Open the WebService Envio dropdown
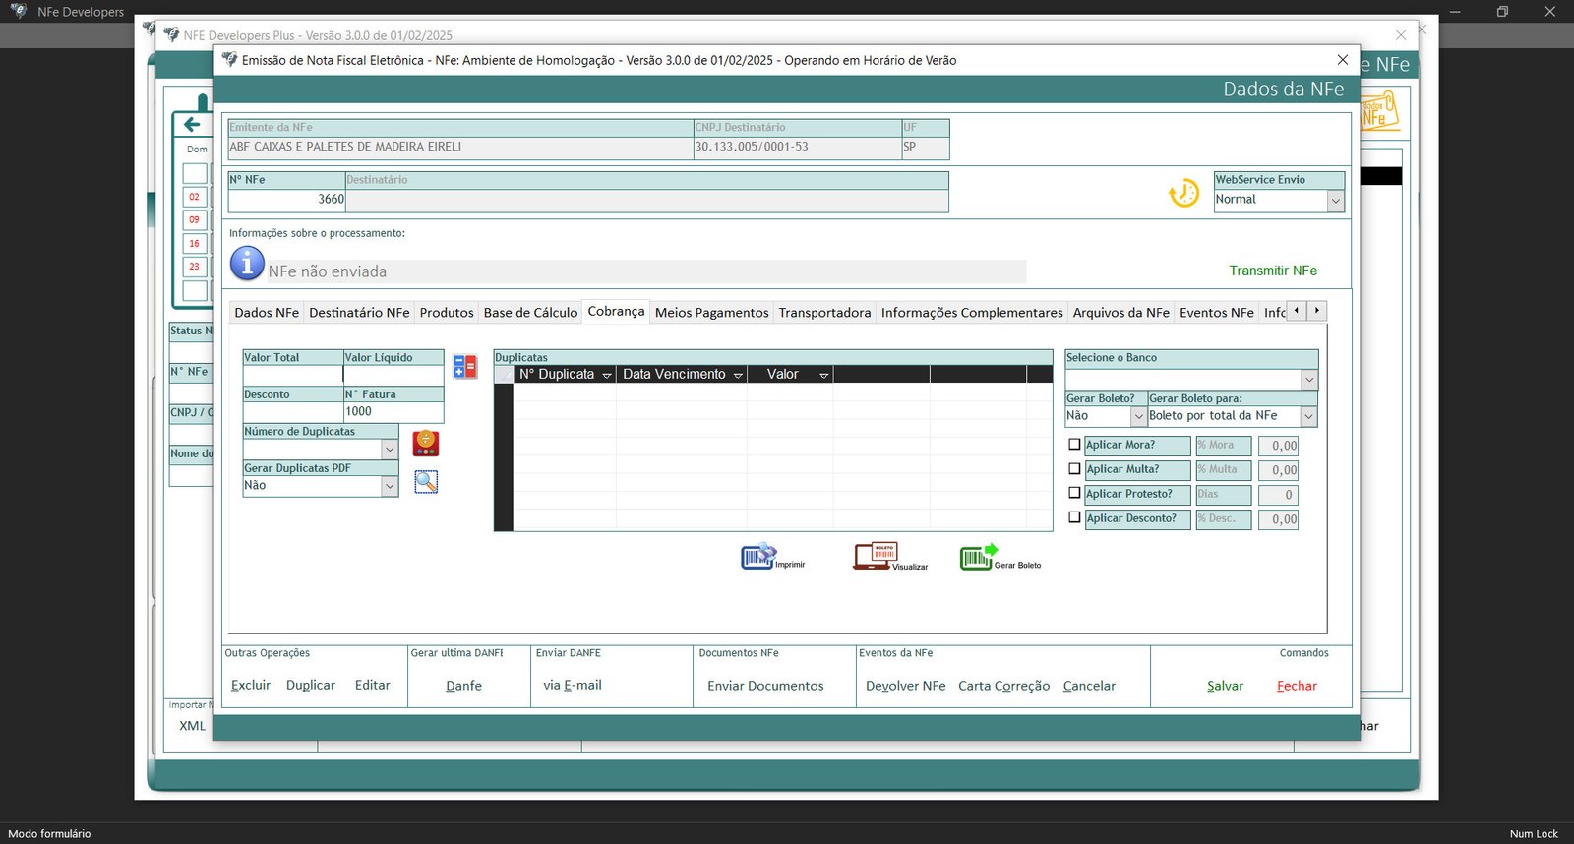The width and height of the screenshot is (1574, 844). point(1335,200)
